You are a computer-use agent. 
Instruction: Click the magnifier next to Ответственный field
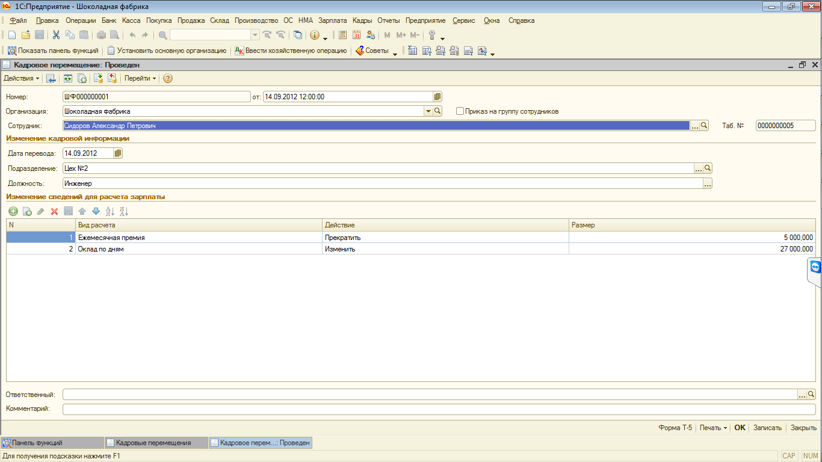pyautogui.click(x=811, y=395)
